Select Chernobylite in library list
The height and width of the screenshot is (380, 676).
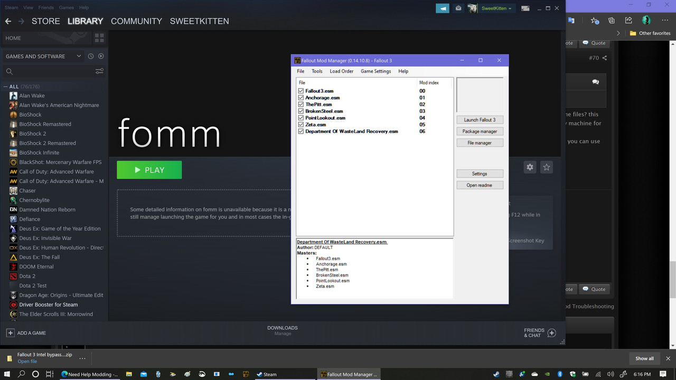pos(34,200)
